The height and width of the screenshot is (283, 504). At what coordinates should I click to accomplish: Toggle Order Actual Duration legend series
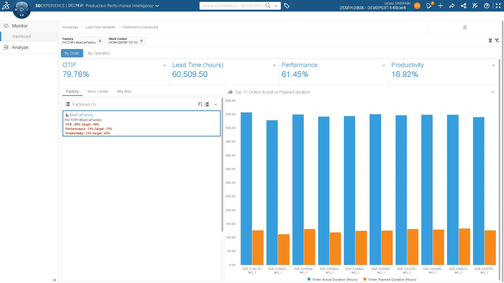click(x=332, y=279)
